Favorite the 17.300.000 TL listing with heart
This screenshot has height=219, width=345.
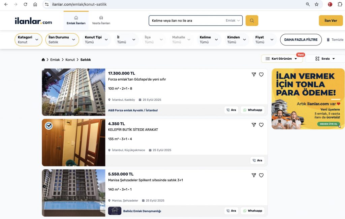[x=261, y=74]
